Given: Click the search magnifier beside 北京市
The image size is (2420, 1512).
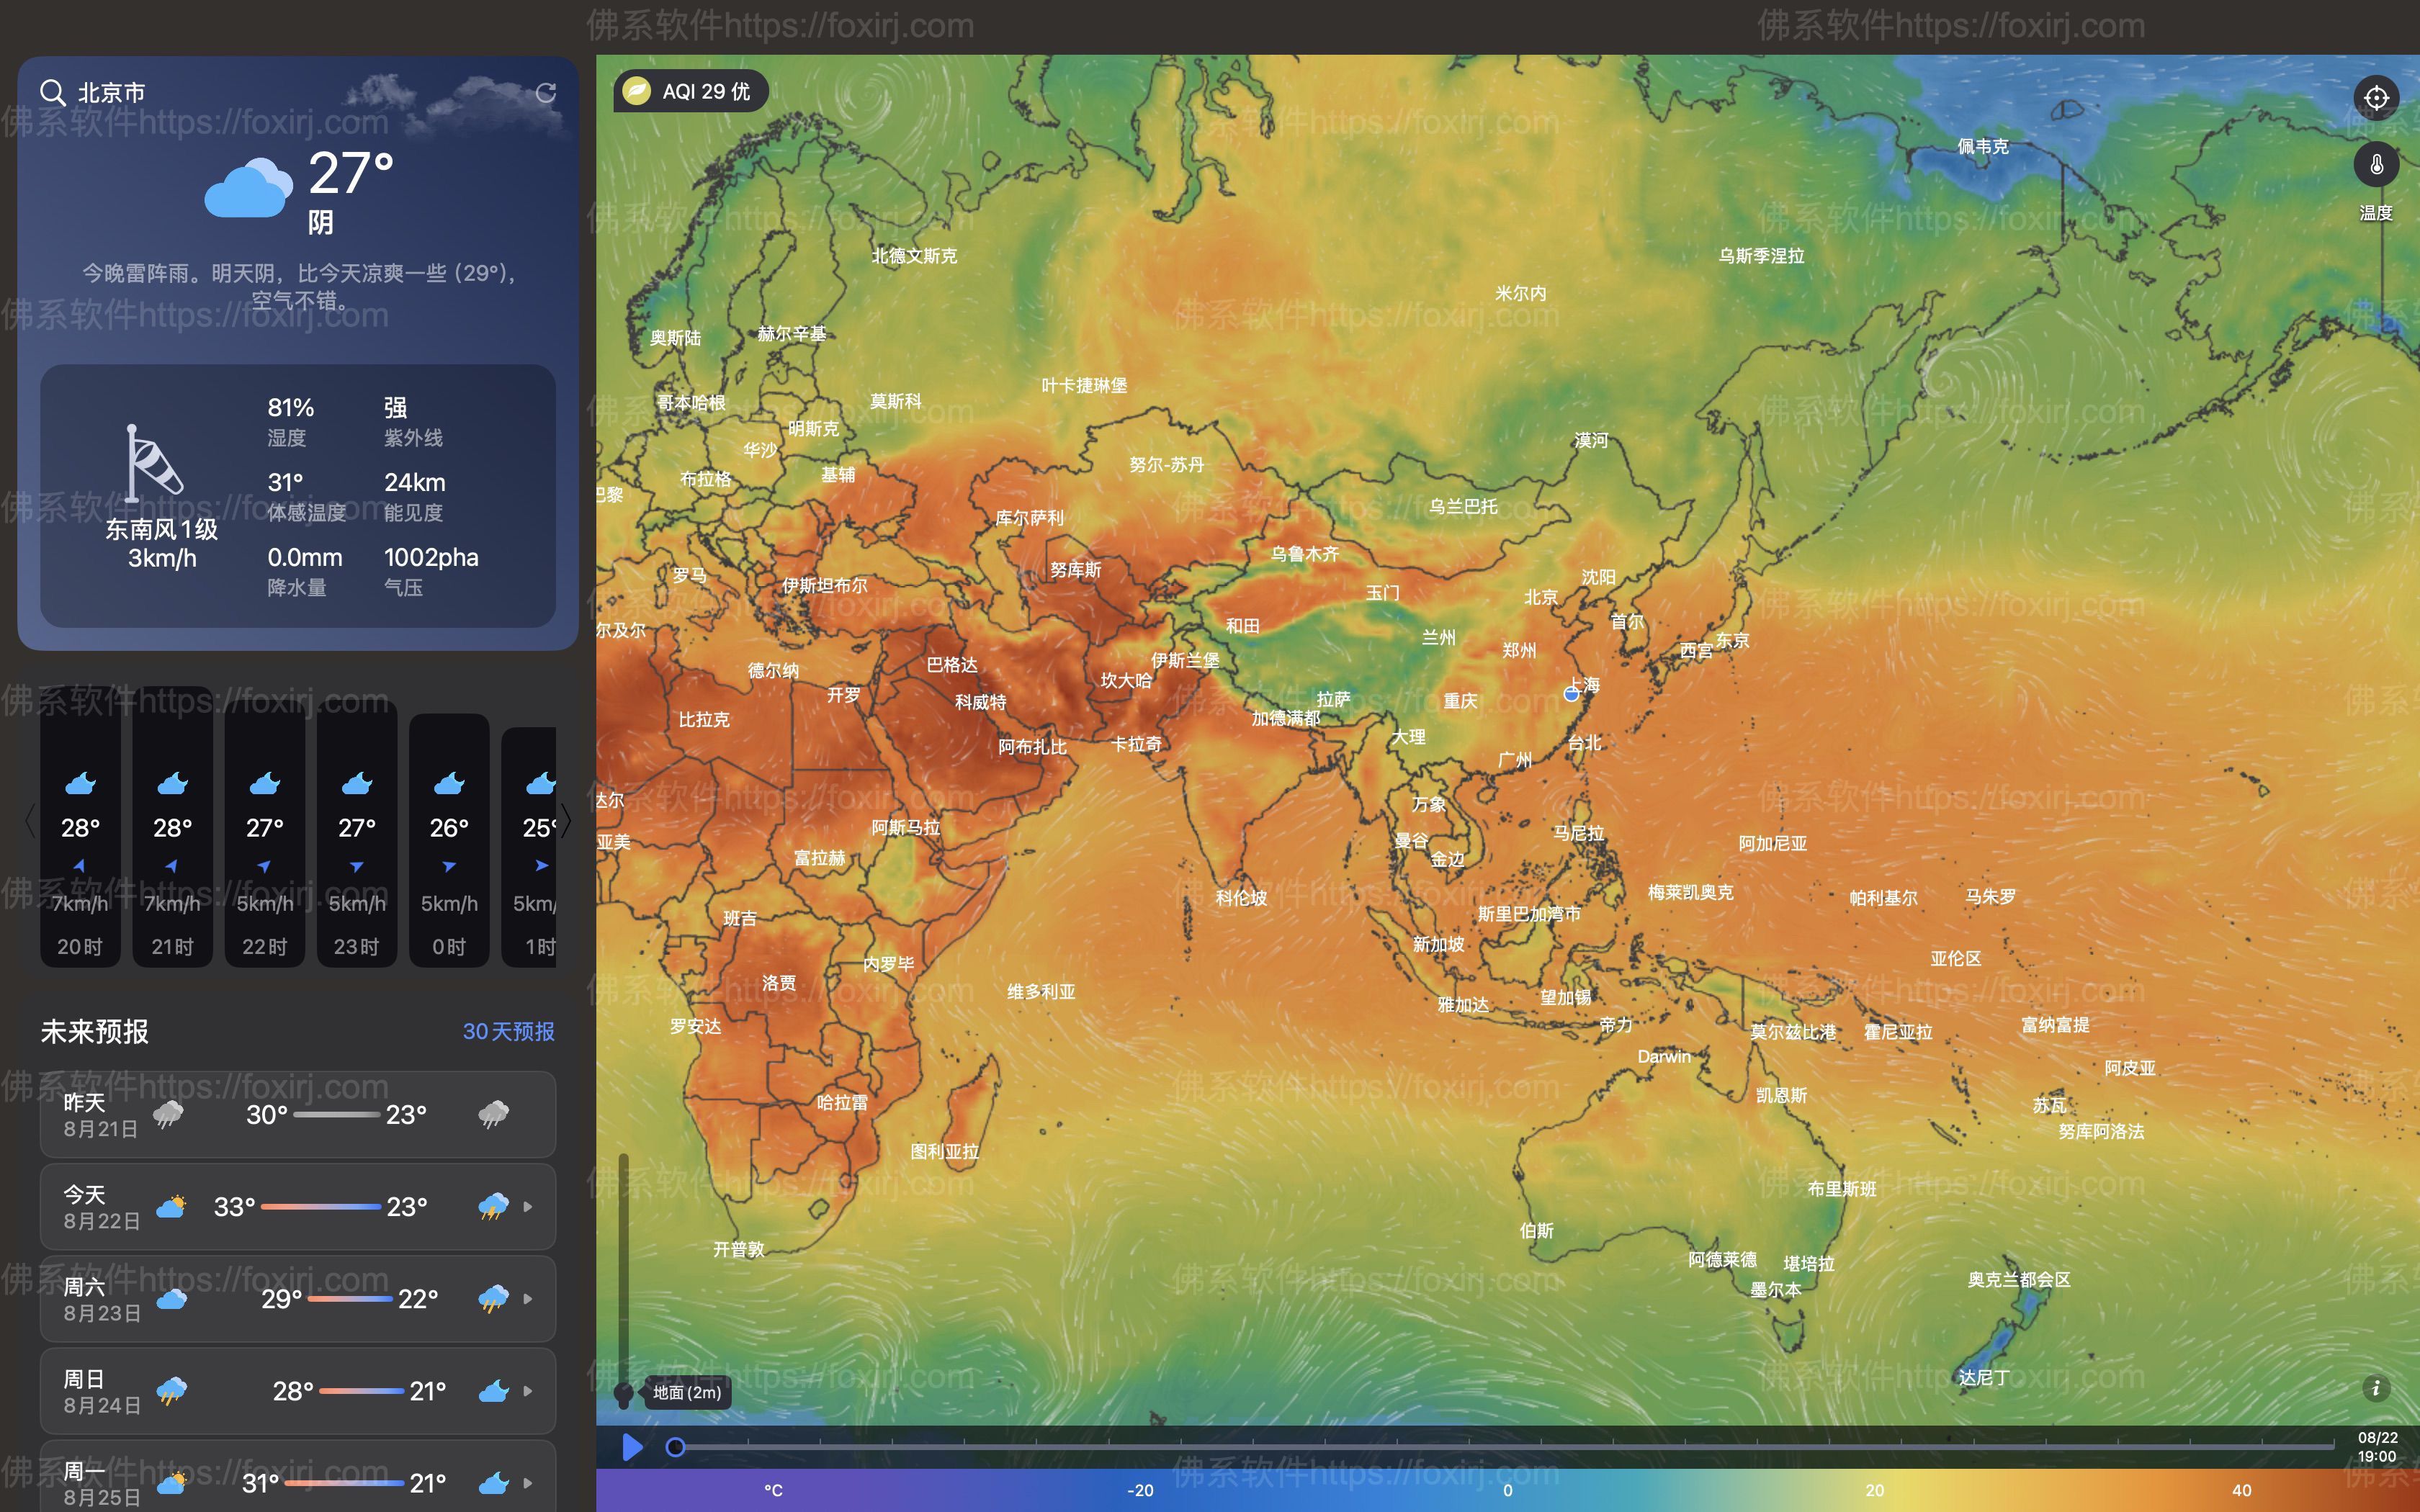Looking at the screenshot, I should pyautogui.click(x=53, y=91).
